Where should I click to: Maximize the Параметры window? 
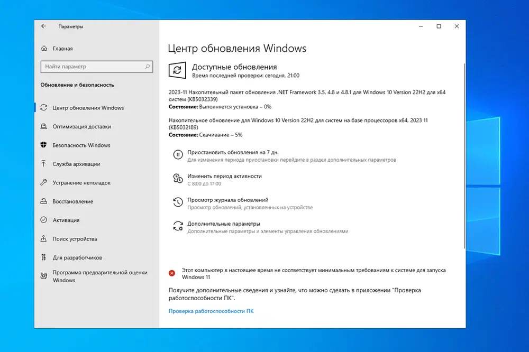coord(439,26)
